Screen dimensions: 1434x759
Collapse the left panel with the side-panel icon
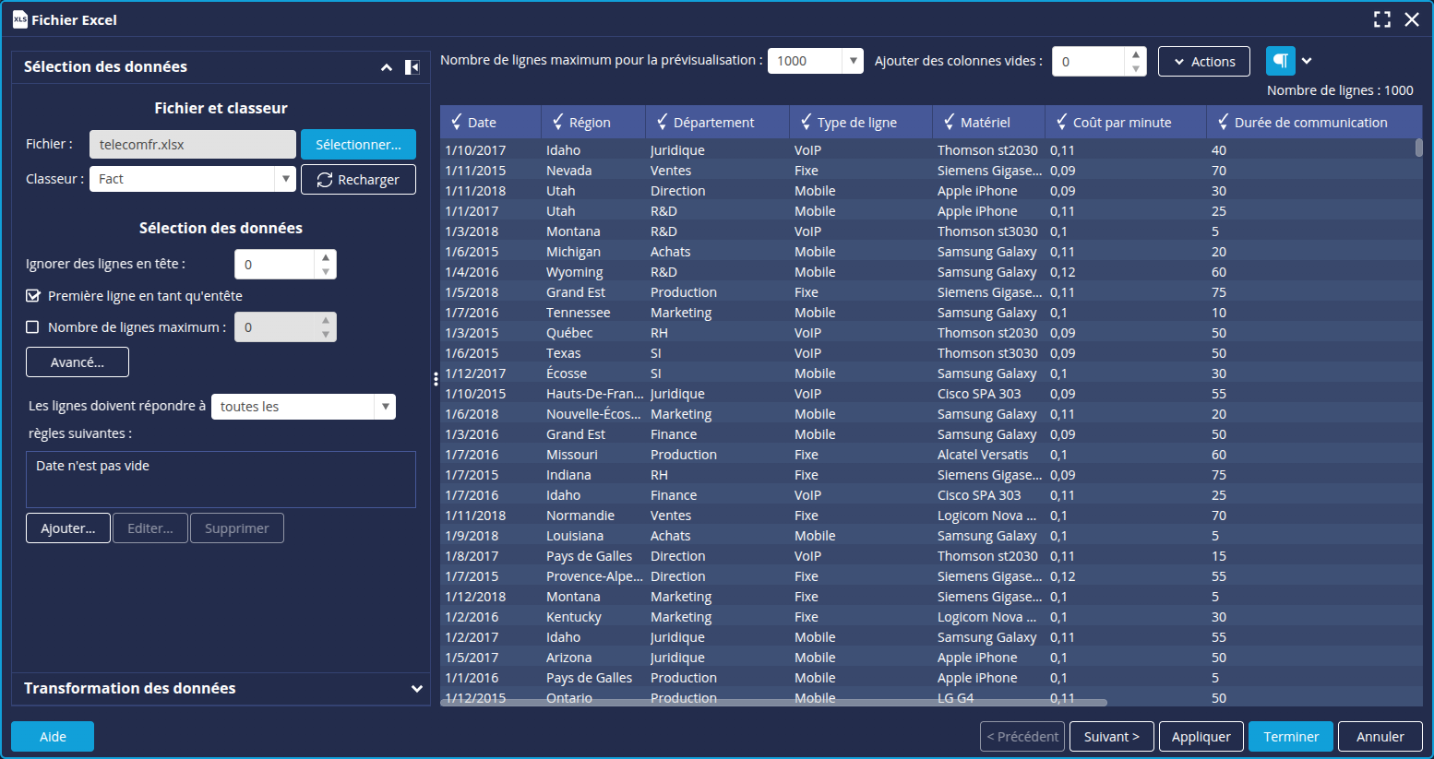coord(412,67)
